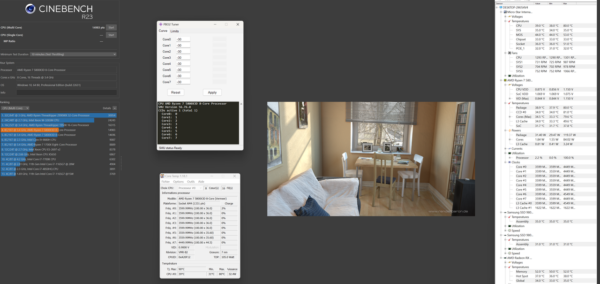The height and width of the screenshot is (284, 600).
Task: Click the AMD Ryzen 7 CPU chip icon
Action: tap(505, 80)
